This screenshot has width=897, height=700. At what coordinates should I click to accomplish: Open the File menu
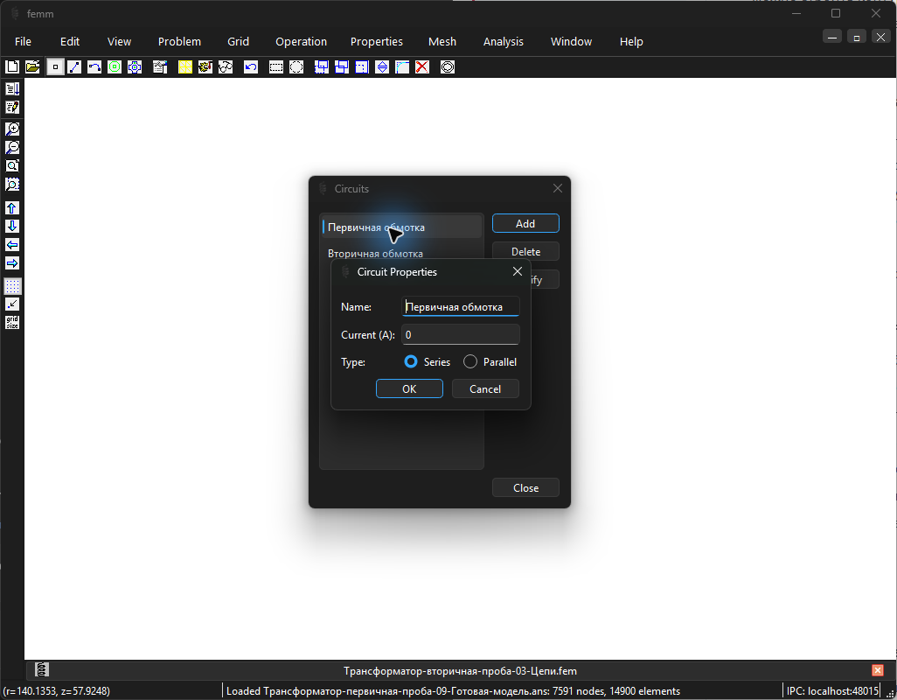pyautogui.click(x=23, y=42)
